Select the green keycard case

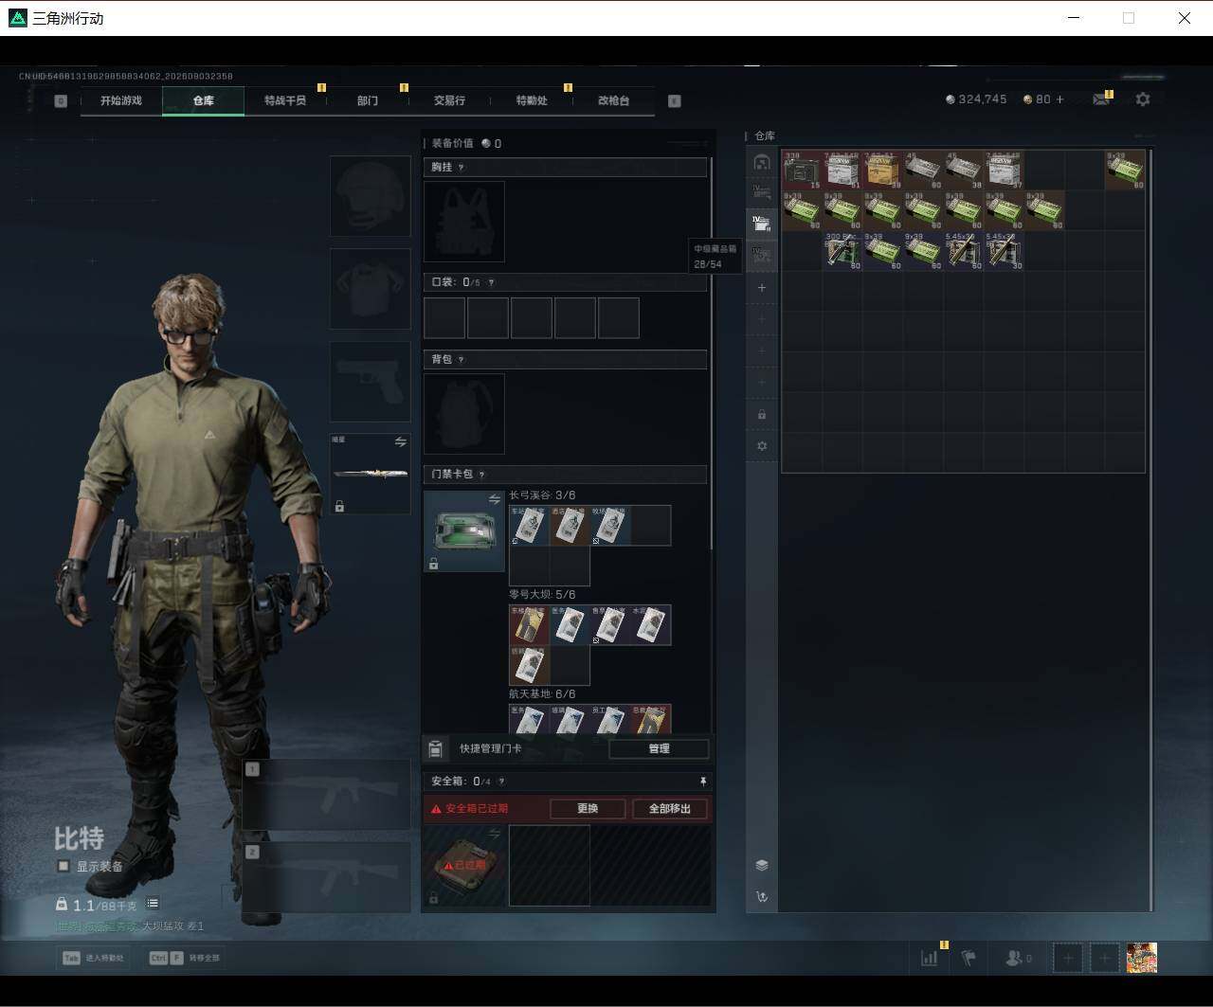point(464,531)
